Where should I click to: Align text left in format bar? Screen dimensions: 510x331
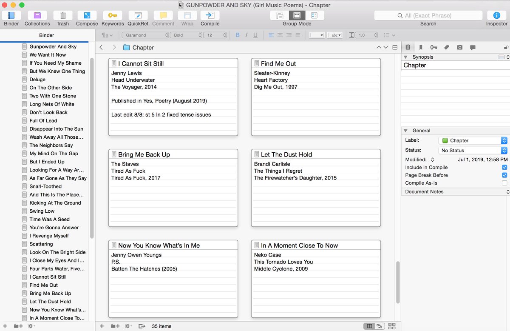271,35
